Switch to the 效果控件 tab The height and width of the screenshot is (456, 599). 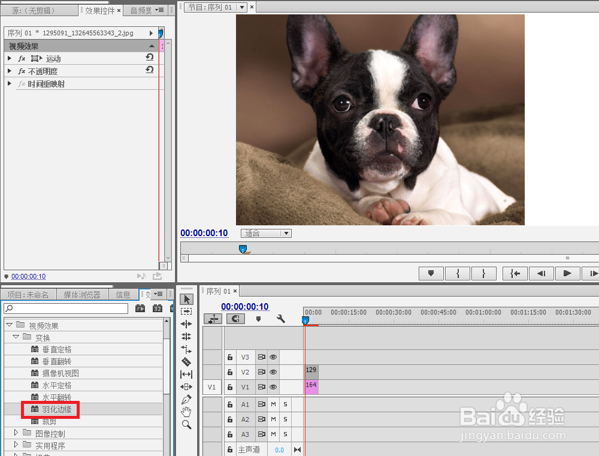pyautogui.click(x=100, y=11)
